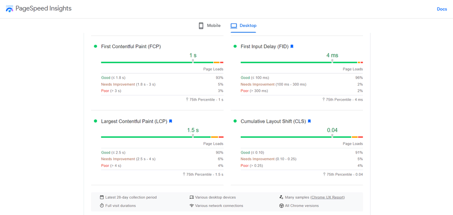
Task: Click the orange segment of the LCP distribution bar
Action: (214, 137)
